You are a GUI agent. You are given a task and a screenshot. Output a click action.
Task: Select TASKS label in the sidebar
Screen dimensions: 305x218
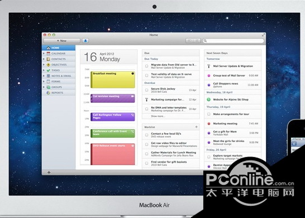pyautogui.click(x=55, y=70)
